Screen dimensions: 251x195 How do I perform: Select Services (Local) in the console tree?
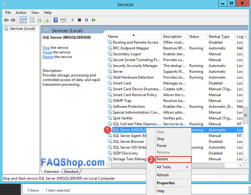click(22, 29)
